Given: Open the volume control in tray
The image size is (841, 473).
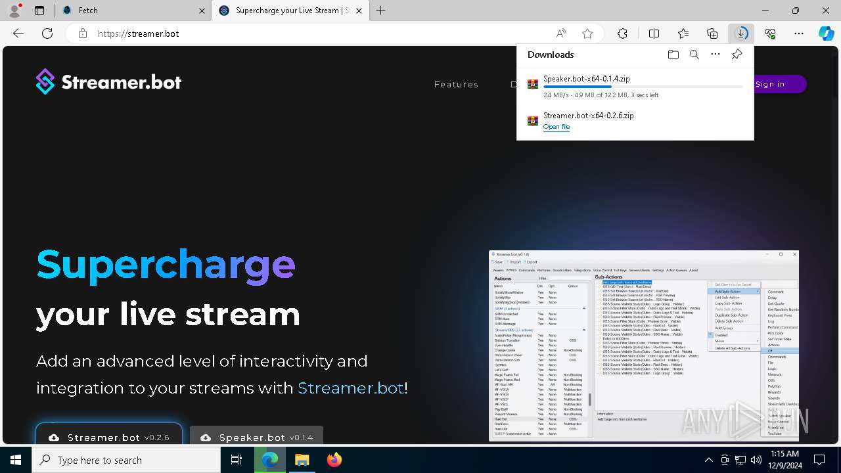Looking at the screenshot, I should click(756, 460).
